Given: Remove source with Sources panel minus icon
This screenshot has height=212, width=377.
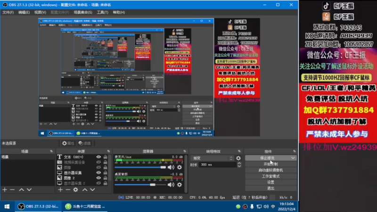Looking at the screenshot, I should pos(68,190).
